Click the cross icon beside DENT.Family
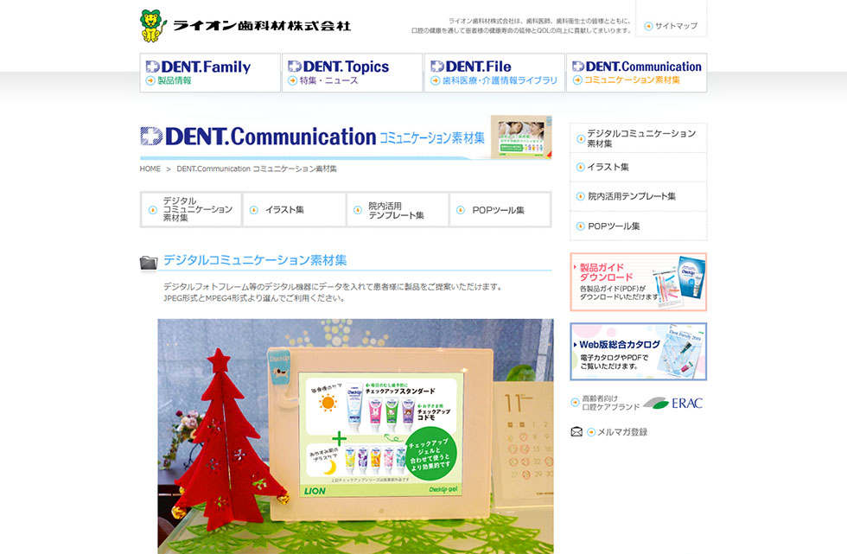The height and width of the screenshot is (554, 847). (152, 67)
